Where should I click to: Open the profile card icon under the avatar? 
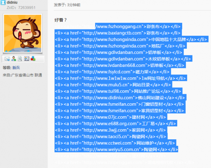pyautogui.click(x=26, y=58)
